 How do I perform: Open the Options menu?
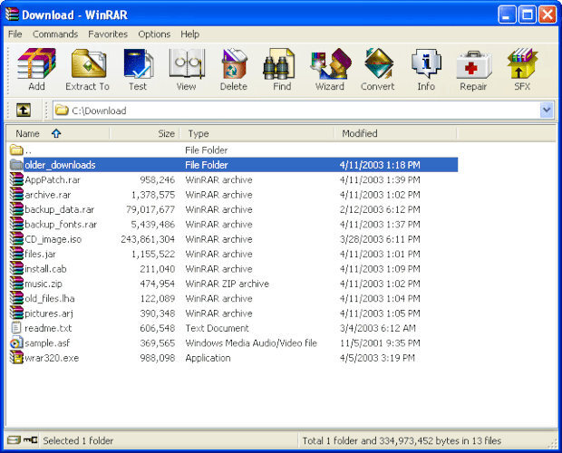(154, 34)
